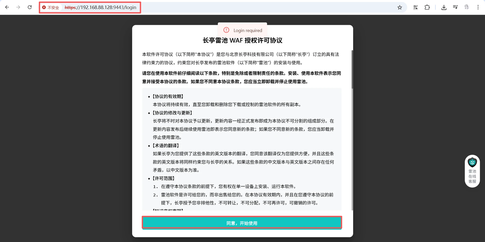Click 同意，开始使用 to accept agreement
This screenshot has height=242, width=485.
point(242,223)
